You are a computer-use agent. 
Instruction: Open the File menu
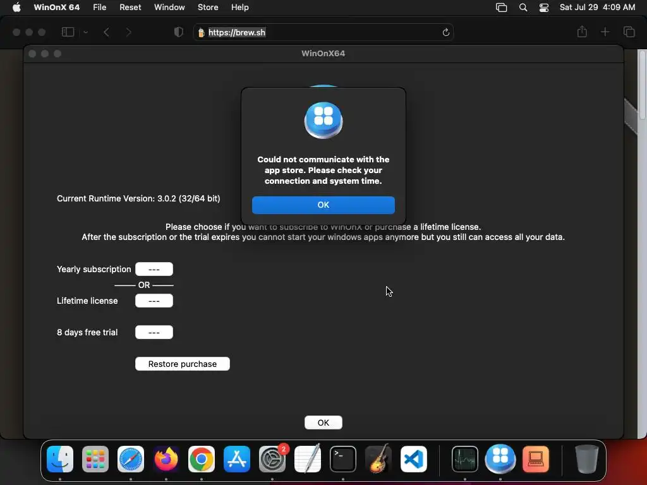[99, 8]
